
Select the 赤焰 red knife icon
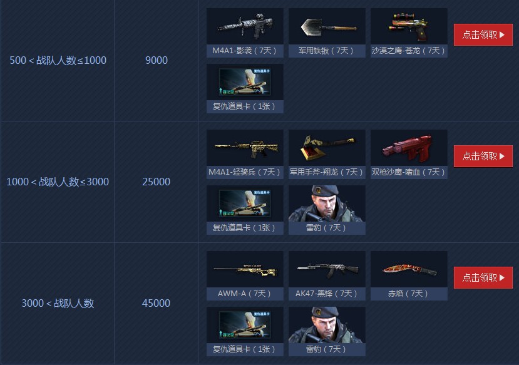[409, 269]
